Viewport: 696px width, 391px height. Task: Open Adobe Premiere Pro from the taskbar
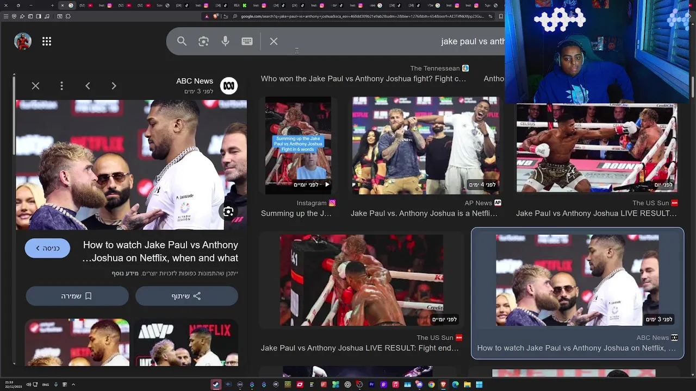point(371,384)
